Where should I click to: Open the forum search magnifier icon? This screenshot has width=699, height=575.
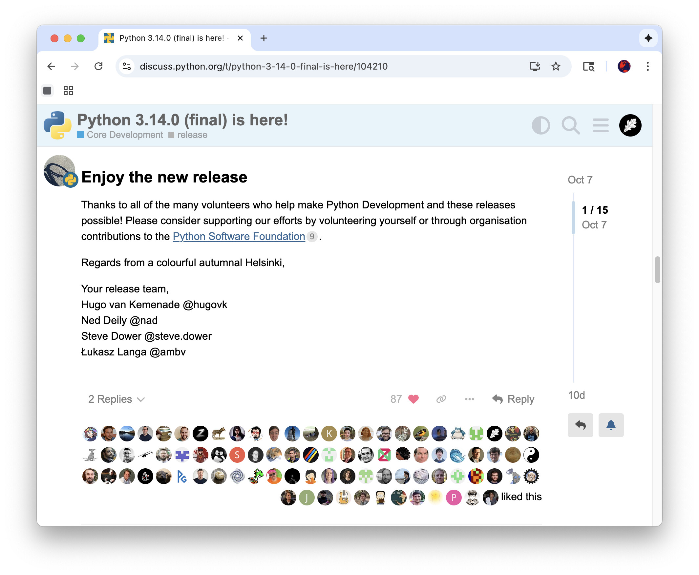(x=570, y=125)
